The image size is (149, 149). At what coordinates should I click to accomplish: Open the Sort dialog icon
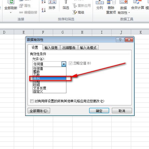(52, 2)
